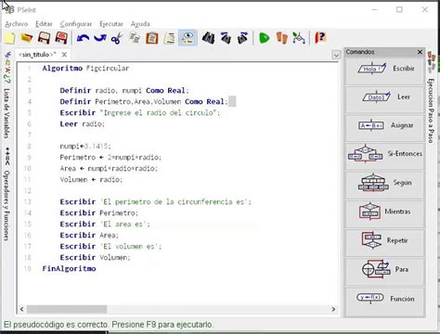Expand the tab list dropdown arrow
The image size is (440, 334).
click(x=336, y=55)
